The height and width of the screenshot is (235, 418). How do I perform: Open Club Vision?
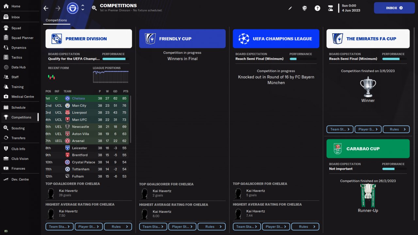click(x=20, y=159)
